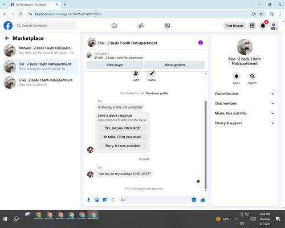Viewport: 285px width, 228px height.
Task: Click the browser back arrow
Action: pyautogui.click(x=5, y=14)
